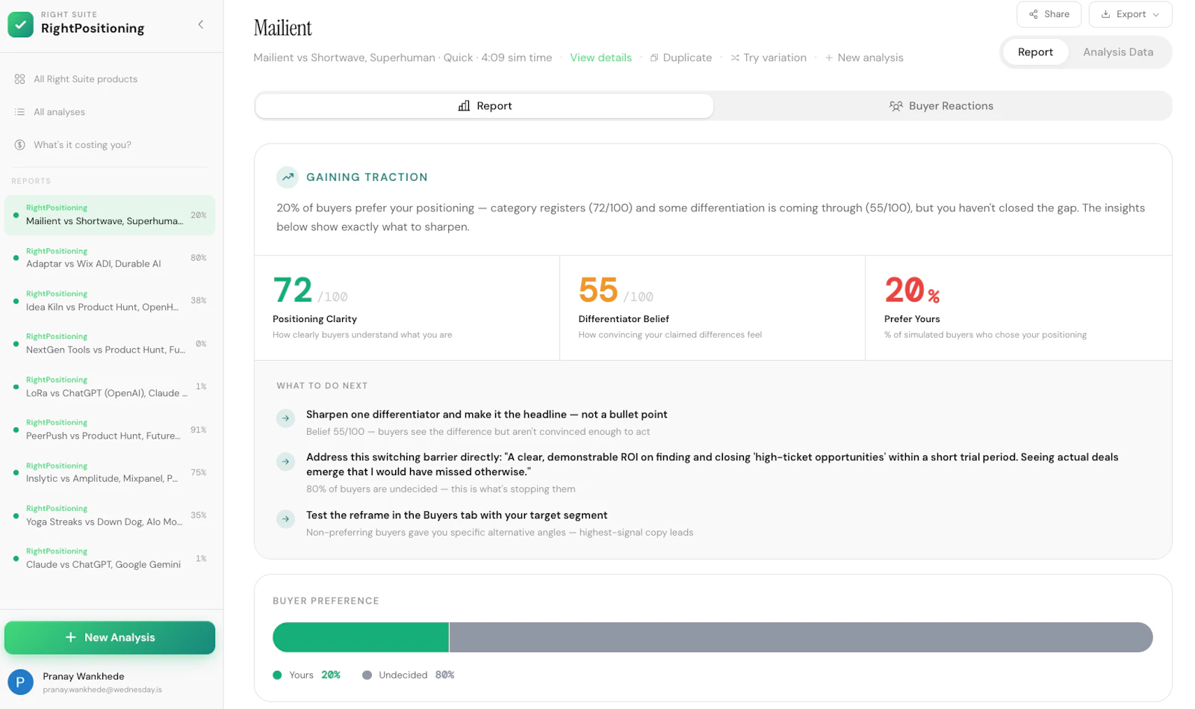Click the RightPositioning green check logo

[20, 25]
